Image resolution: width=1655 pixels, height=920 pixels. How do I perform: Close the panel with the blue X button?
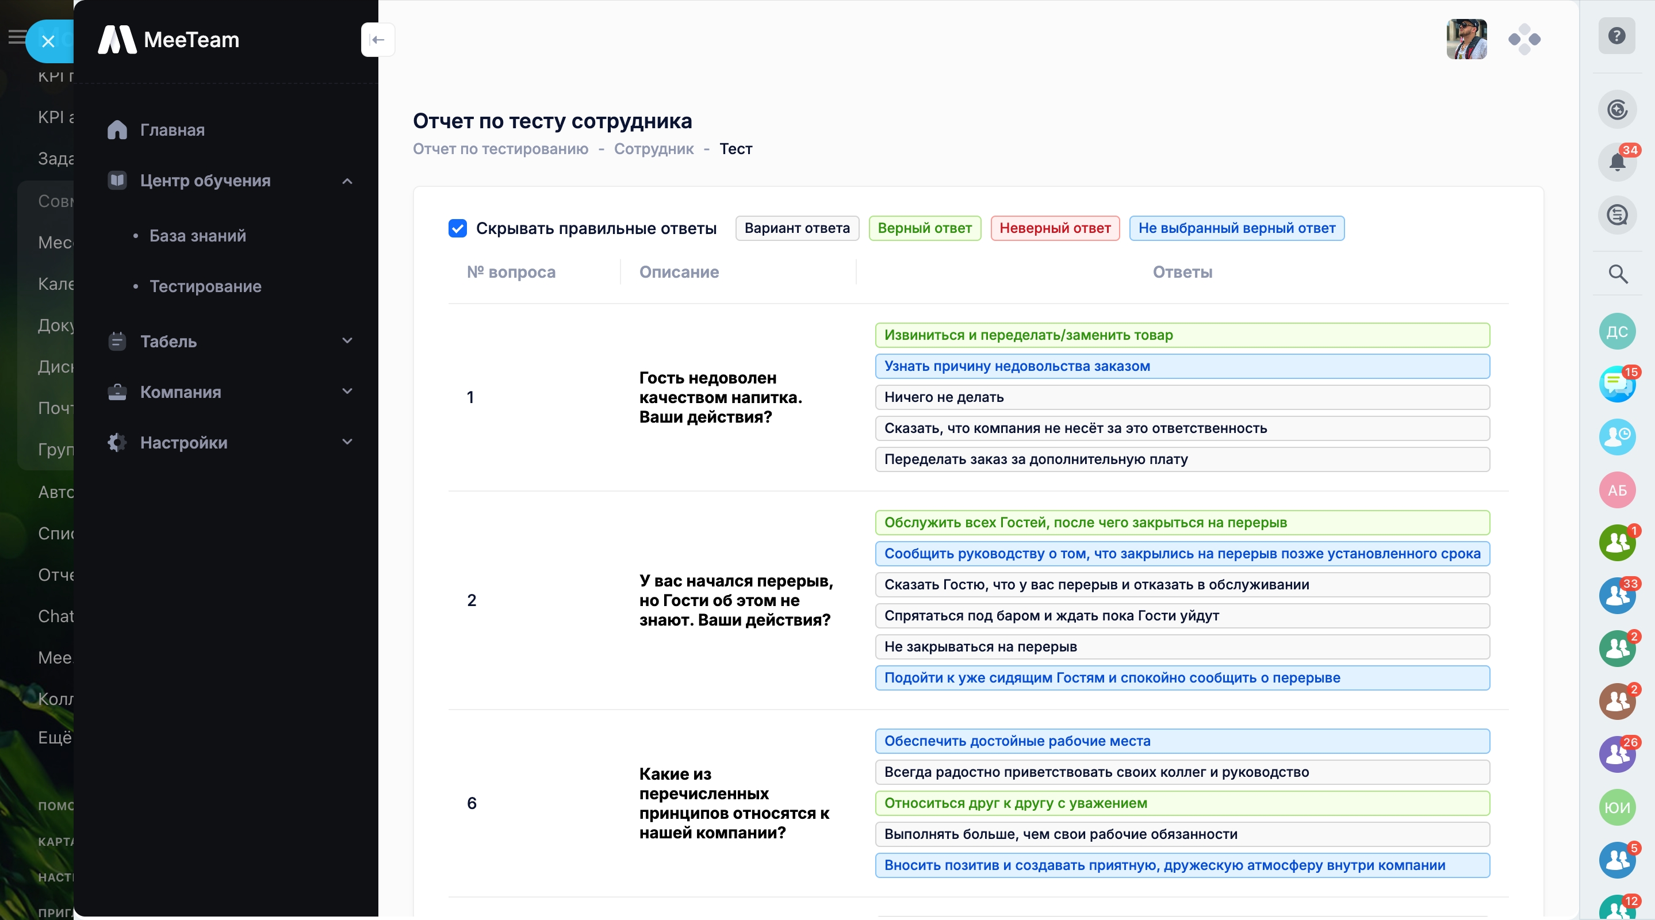[48, 42]
